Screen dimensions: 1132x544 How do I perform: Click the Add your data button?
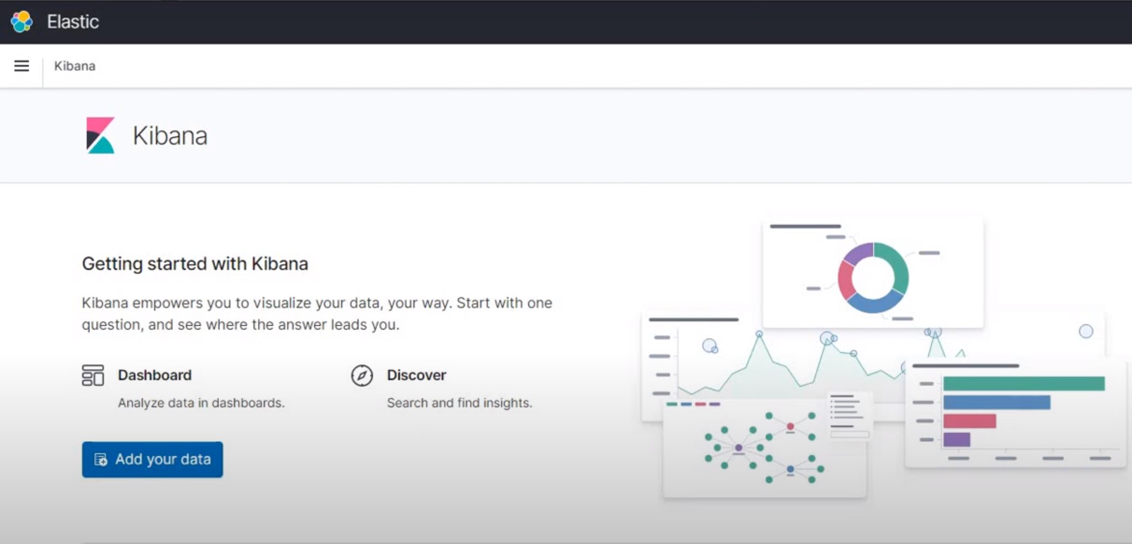(x=152, y=459)
